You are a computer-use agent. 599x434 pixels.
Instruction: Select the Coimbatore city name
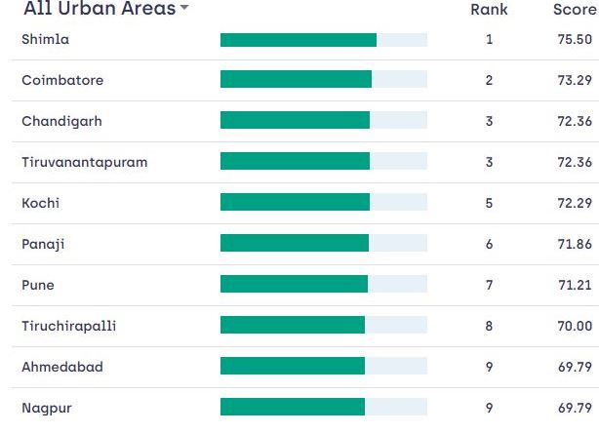[62, 80]
